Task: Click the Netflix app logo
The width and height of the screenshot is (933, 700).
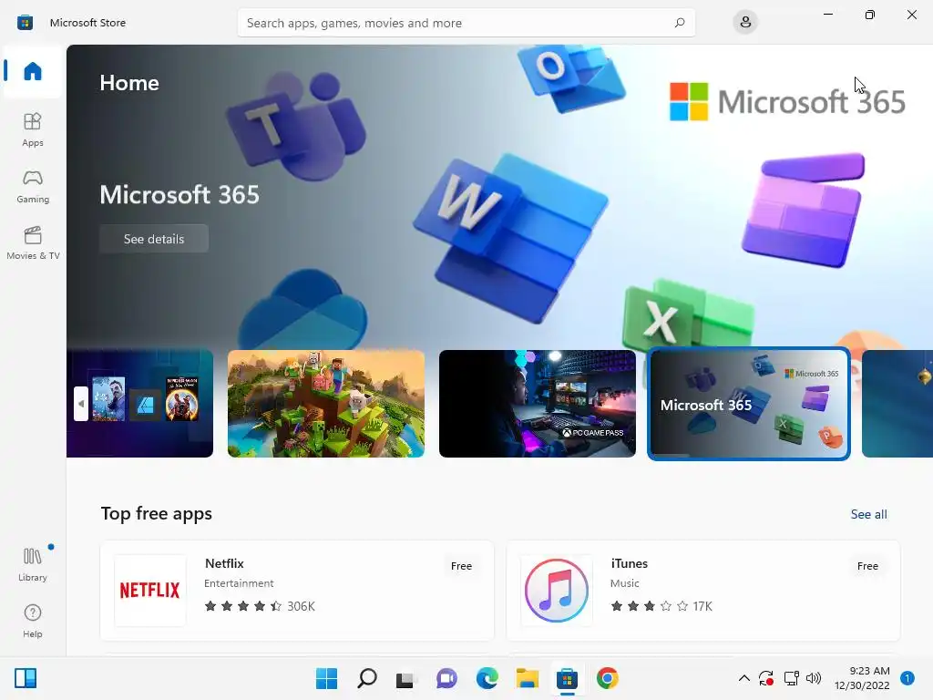Action: click(150, 590)
